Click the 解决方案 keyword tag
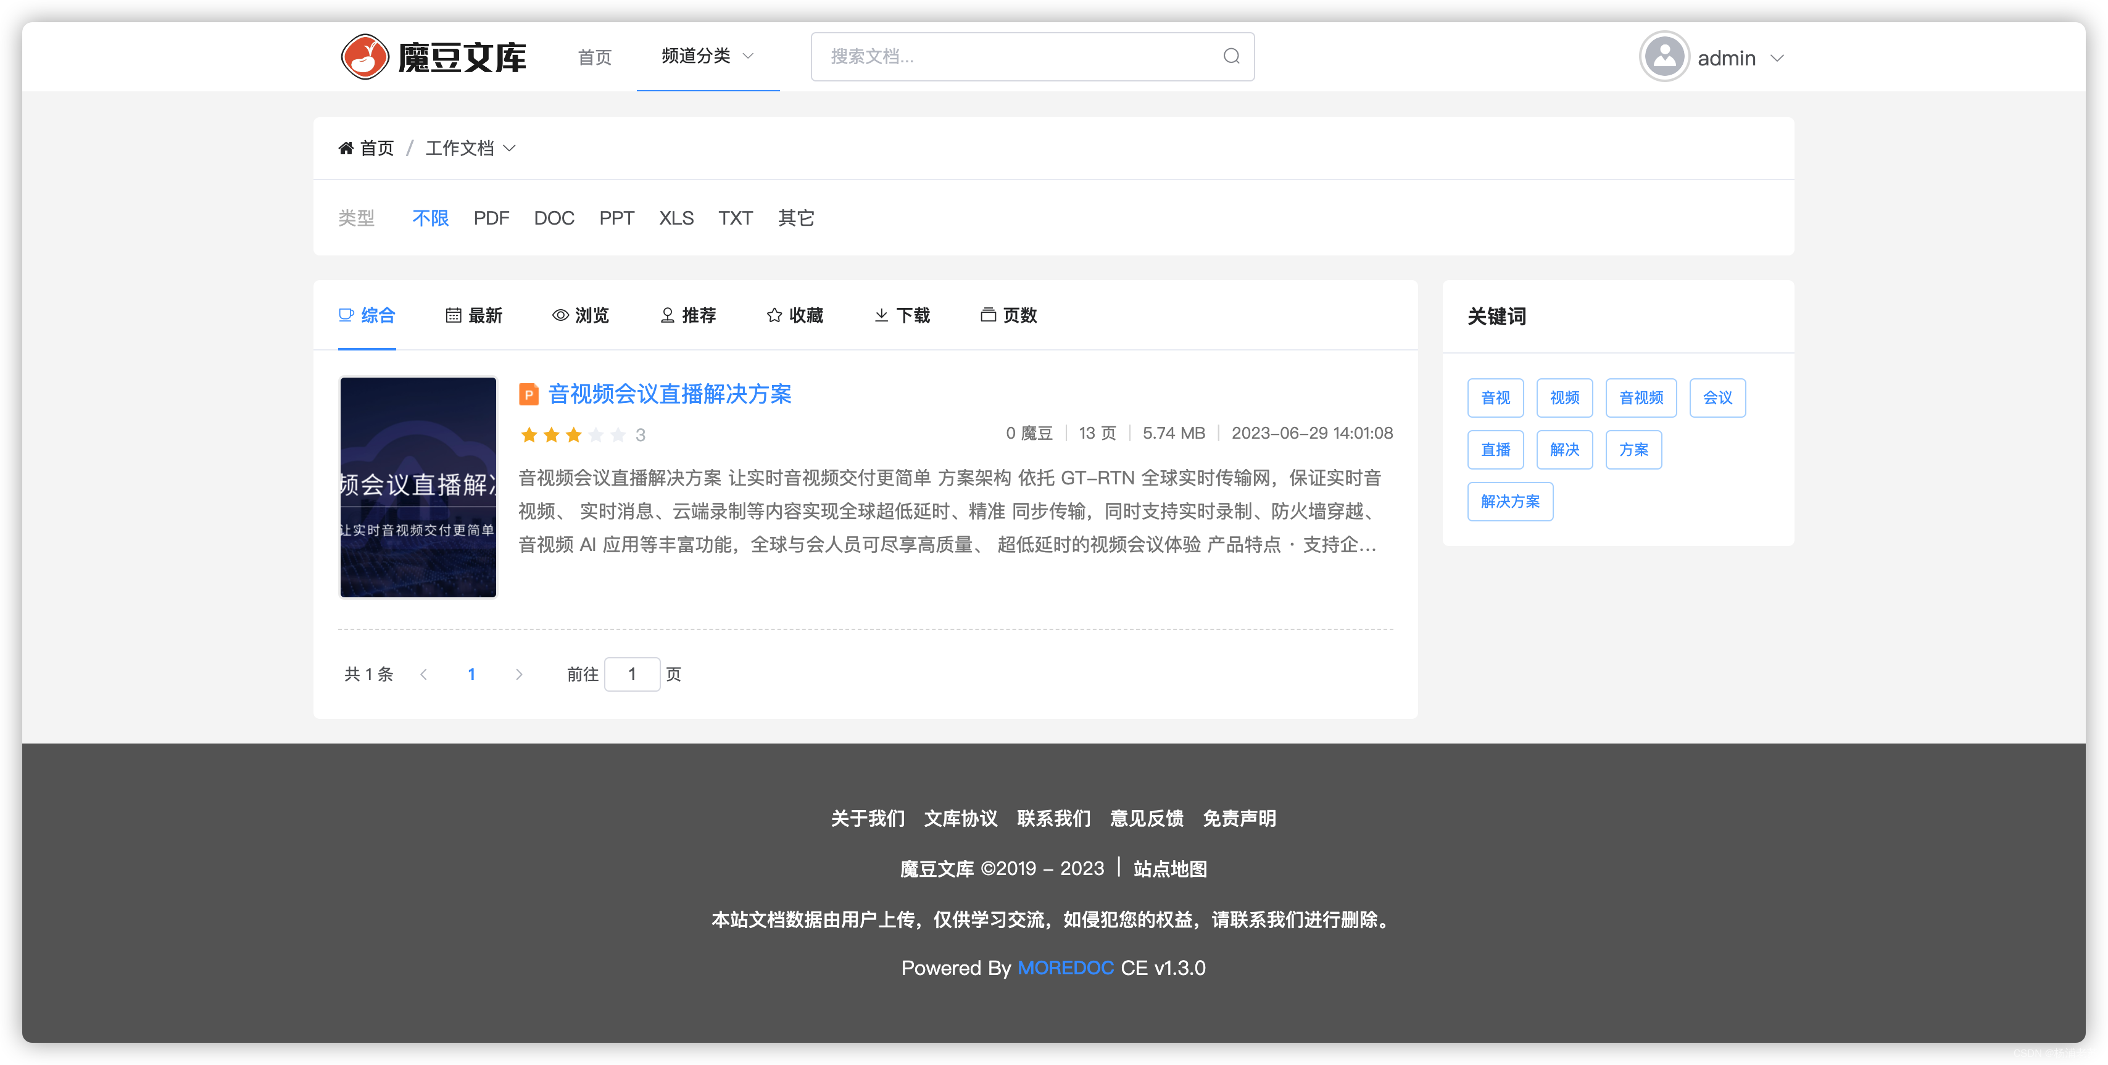Image resolution: width=2108 pixels, height=1065 pixels. (1510, 502)
